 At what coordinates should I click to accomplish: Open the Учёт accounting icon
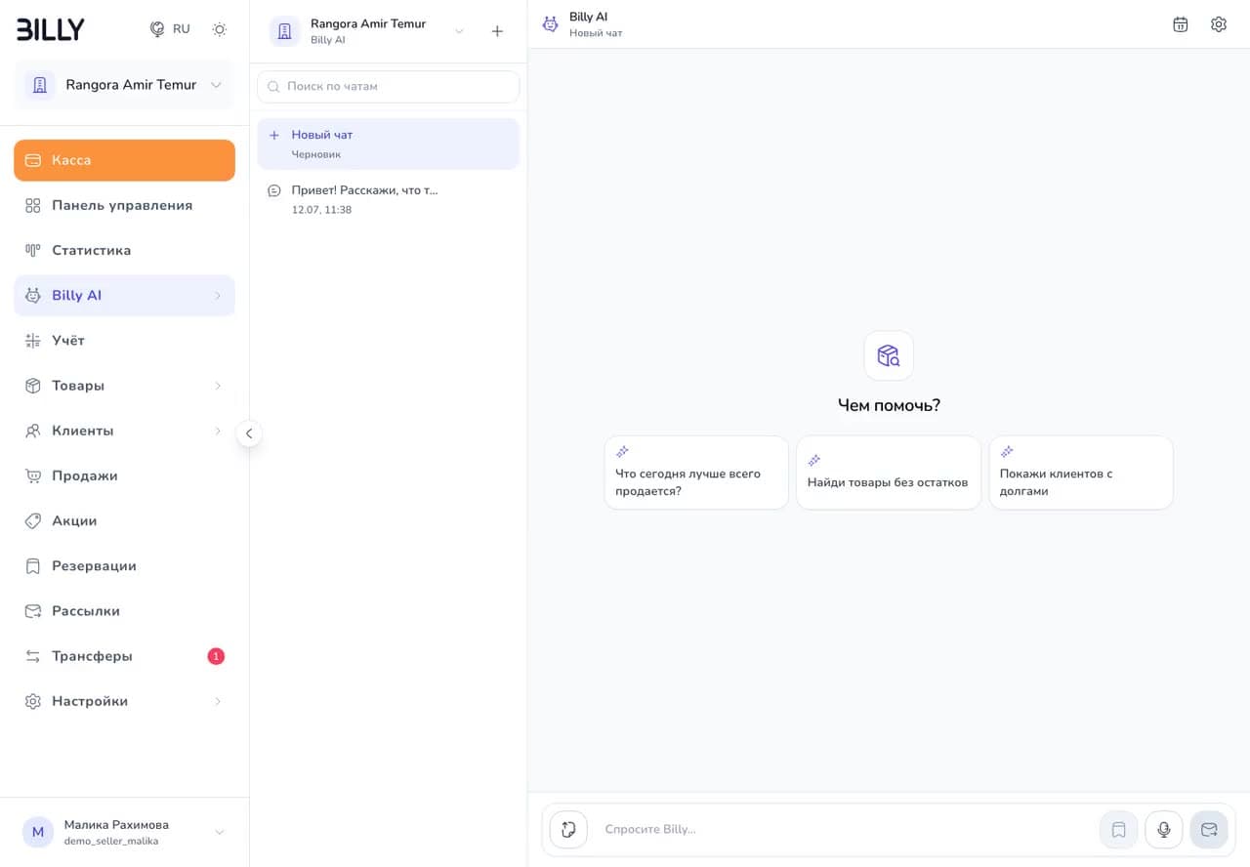[x=33, y=340]
